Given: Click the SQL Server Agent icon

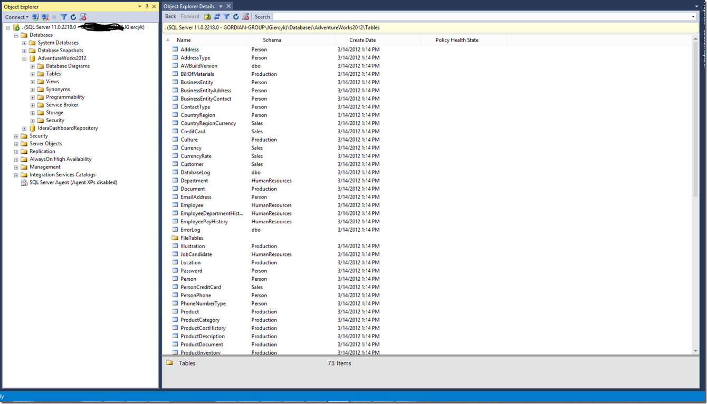Looking at the screenshot, I should 24,183.
